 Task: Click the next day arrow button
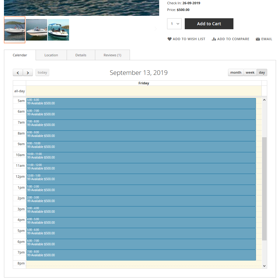[28, 73]
